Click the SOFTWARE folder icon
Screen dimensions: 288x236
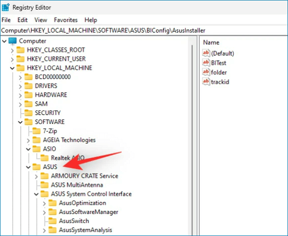[x=28, y=122]
